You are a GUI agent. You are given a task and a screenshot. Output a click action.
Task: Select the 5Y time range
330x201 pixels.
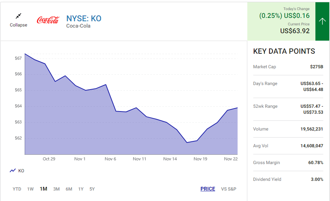pos(92,189)
